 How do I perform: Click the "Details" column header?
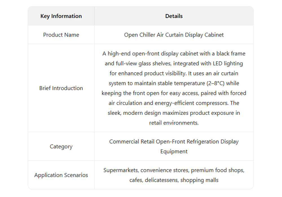(174, 16)
